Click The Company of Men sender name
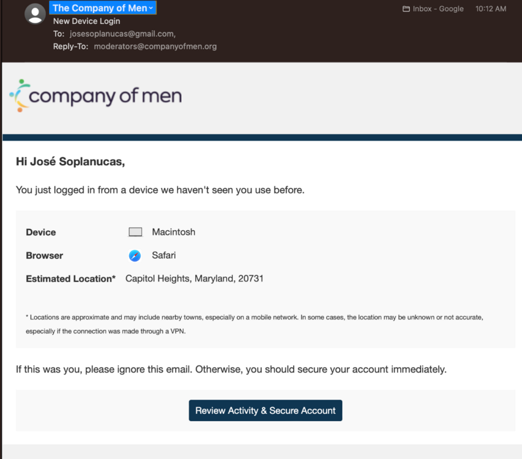The width and height of the screenshot is (522, 459). [98, 8]
